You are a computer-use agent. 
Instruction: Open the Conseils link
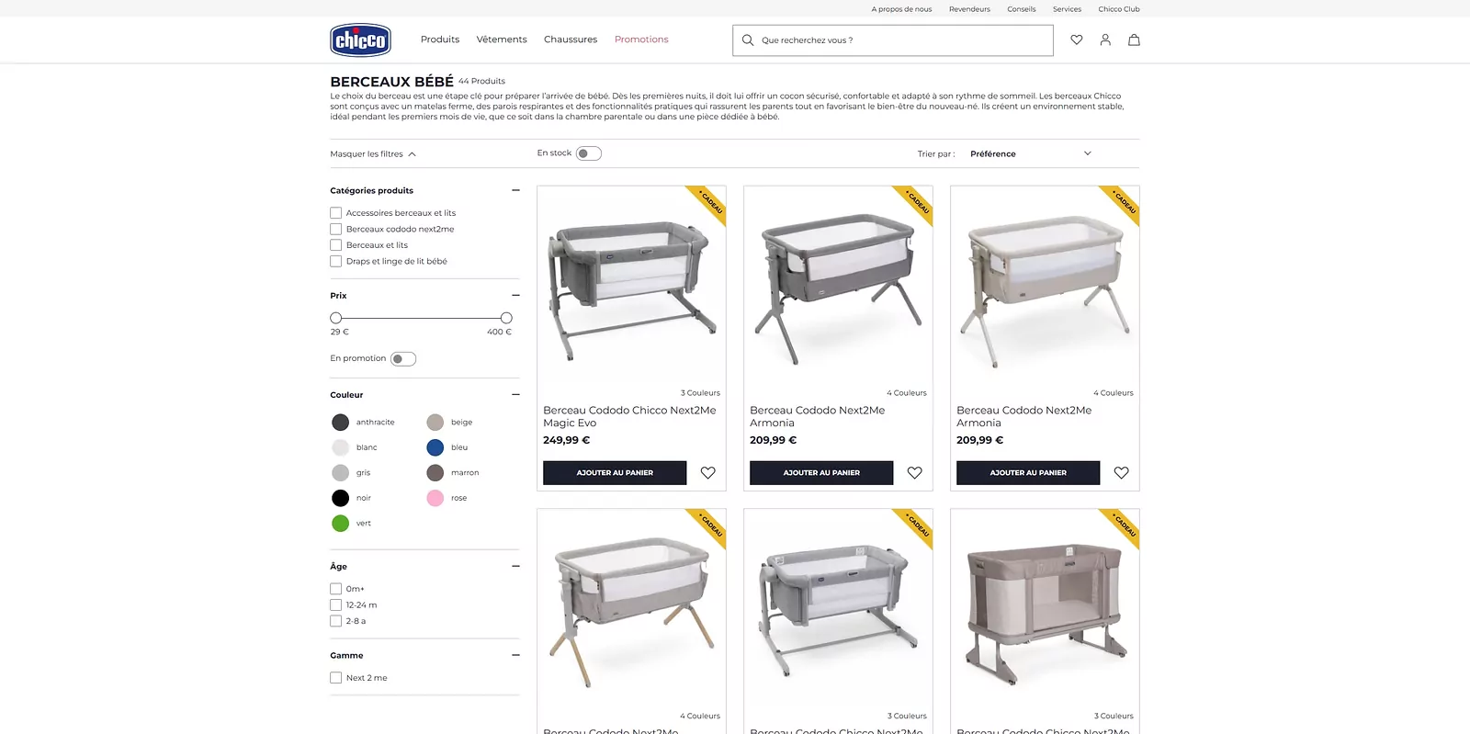point(1022,9)
